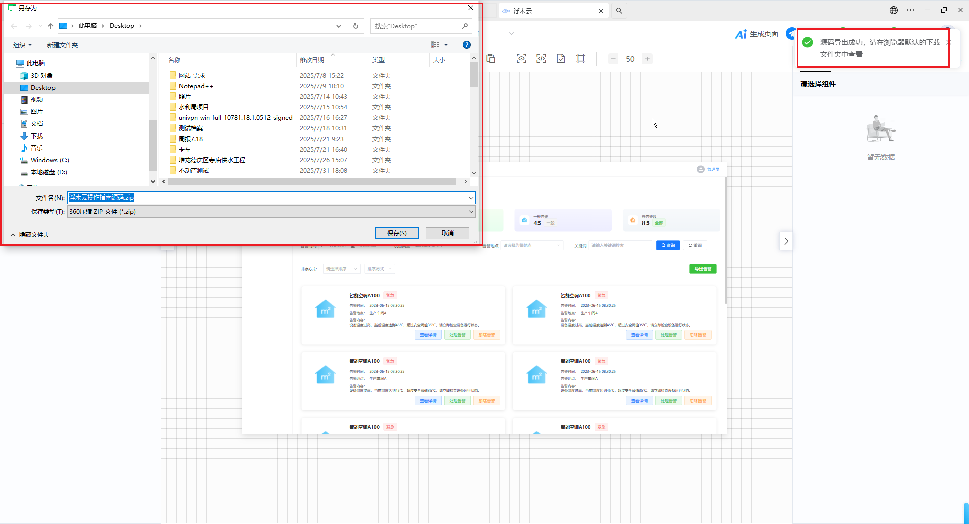Collapse folders with 隐藏文件夹 toggle

point(30,235)
